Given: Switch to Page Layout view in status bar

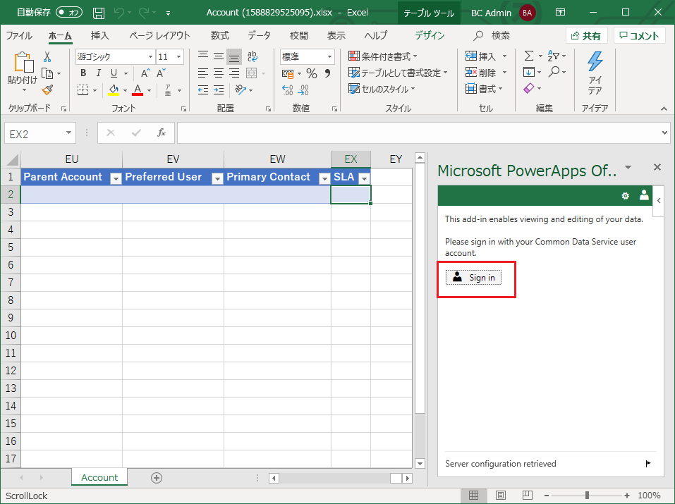Looking at the screenshot, I should click(500, 496).
